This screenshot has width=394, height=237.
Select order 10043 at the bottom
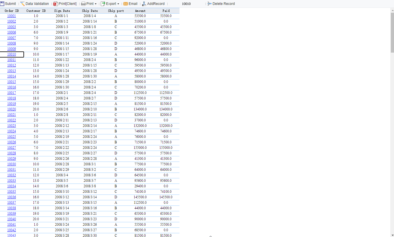pos(12,236)
